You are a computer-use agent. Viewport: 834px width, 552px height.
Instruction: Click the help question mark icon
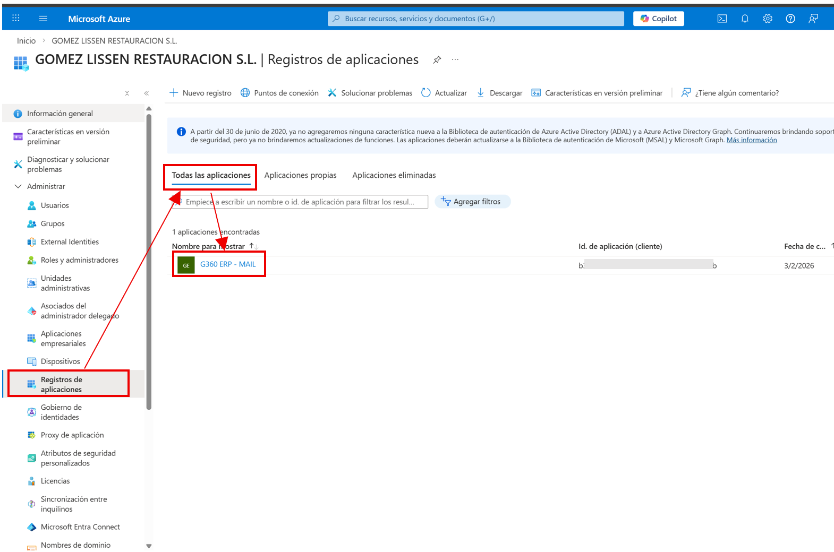click(790, 19)
